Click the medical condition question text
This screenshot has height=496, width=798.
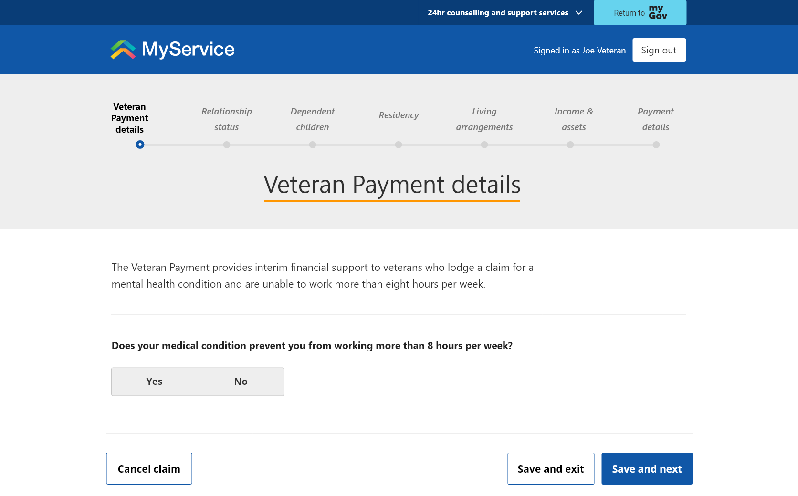[x=312, y=346]
